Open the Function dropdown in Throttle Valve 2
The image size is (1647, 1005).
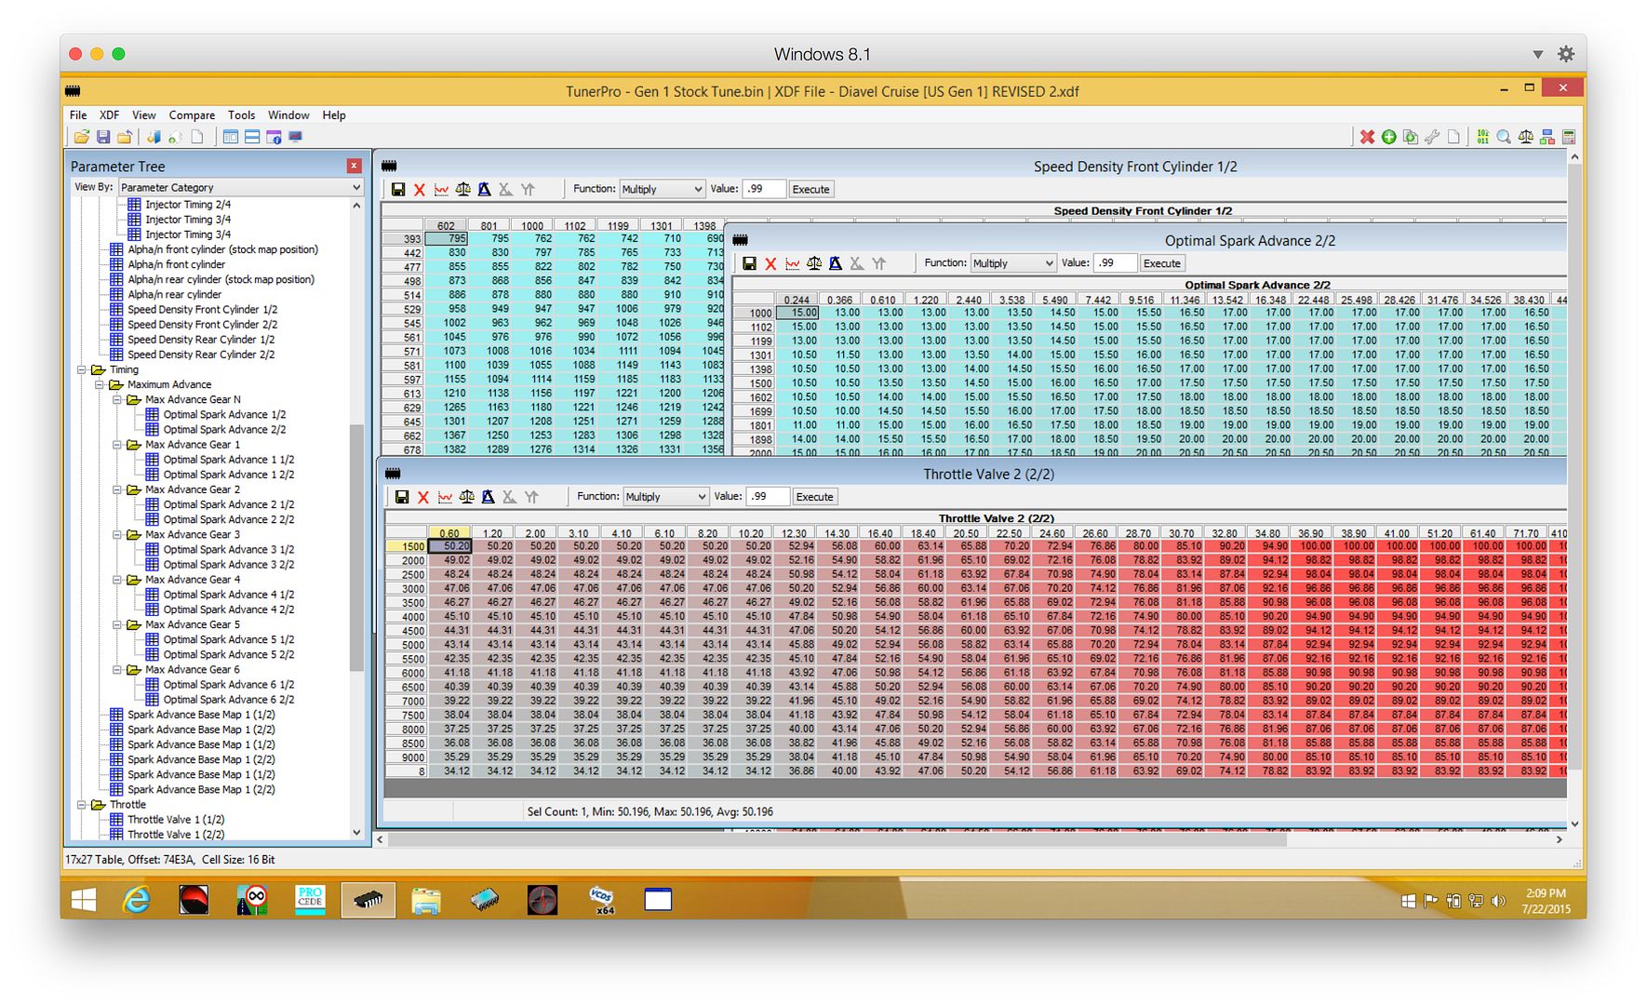664,496
